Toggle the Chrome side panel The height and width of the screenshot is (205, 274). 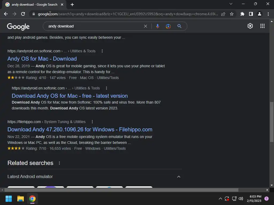coord(251,14)
